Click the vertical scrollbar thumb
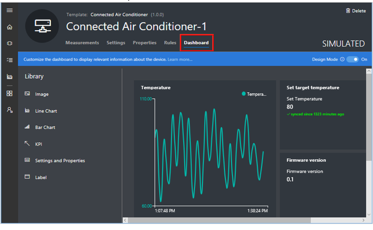The image size is (373, 230). (x=369, y=117)
